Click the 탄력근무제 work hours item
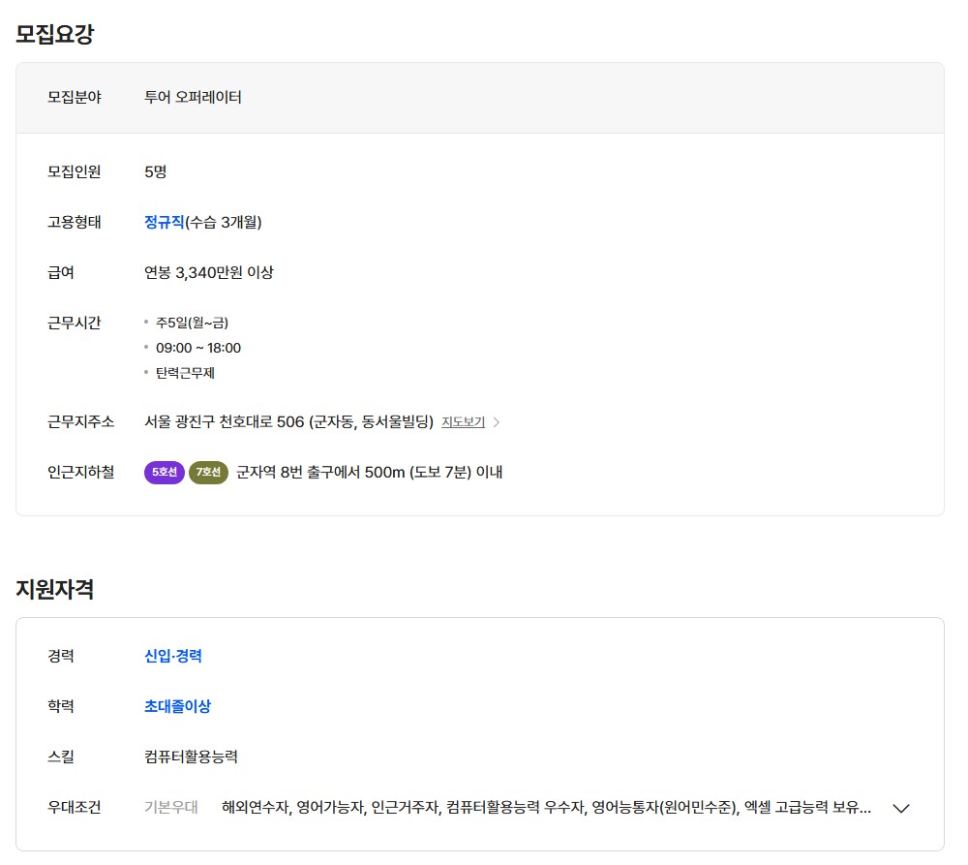The image size is (968, 865). point(185,373)
